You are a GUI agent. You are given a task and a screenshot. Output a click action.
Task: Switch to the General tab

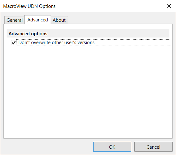[14, 20]
